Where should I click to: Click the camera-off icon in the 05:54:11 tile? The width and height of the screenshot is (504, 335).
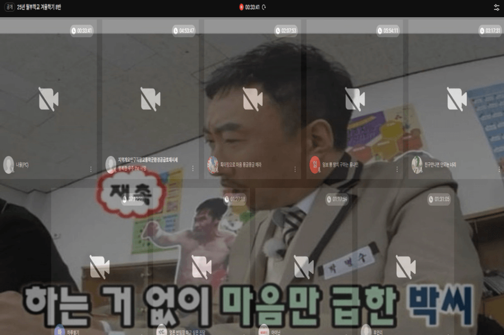tap(355, 99)
